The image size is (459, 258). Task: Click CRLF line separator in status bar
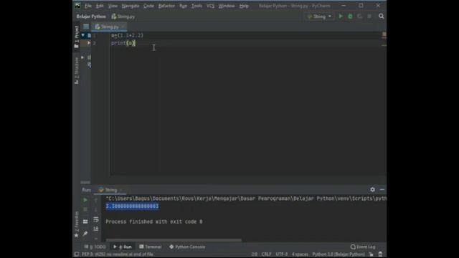pyautogui.click(x=266, y=254)
